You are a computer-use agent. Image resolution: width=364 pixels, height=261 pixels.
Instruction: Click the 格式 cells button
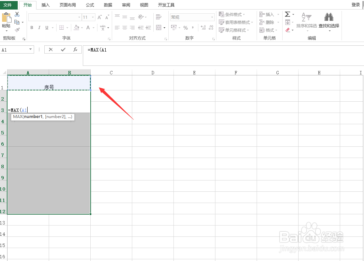pyautogui.click(x=268, y=30)
